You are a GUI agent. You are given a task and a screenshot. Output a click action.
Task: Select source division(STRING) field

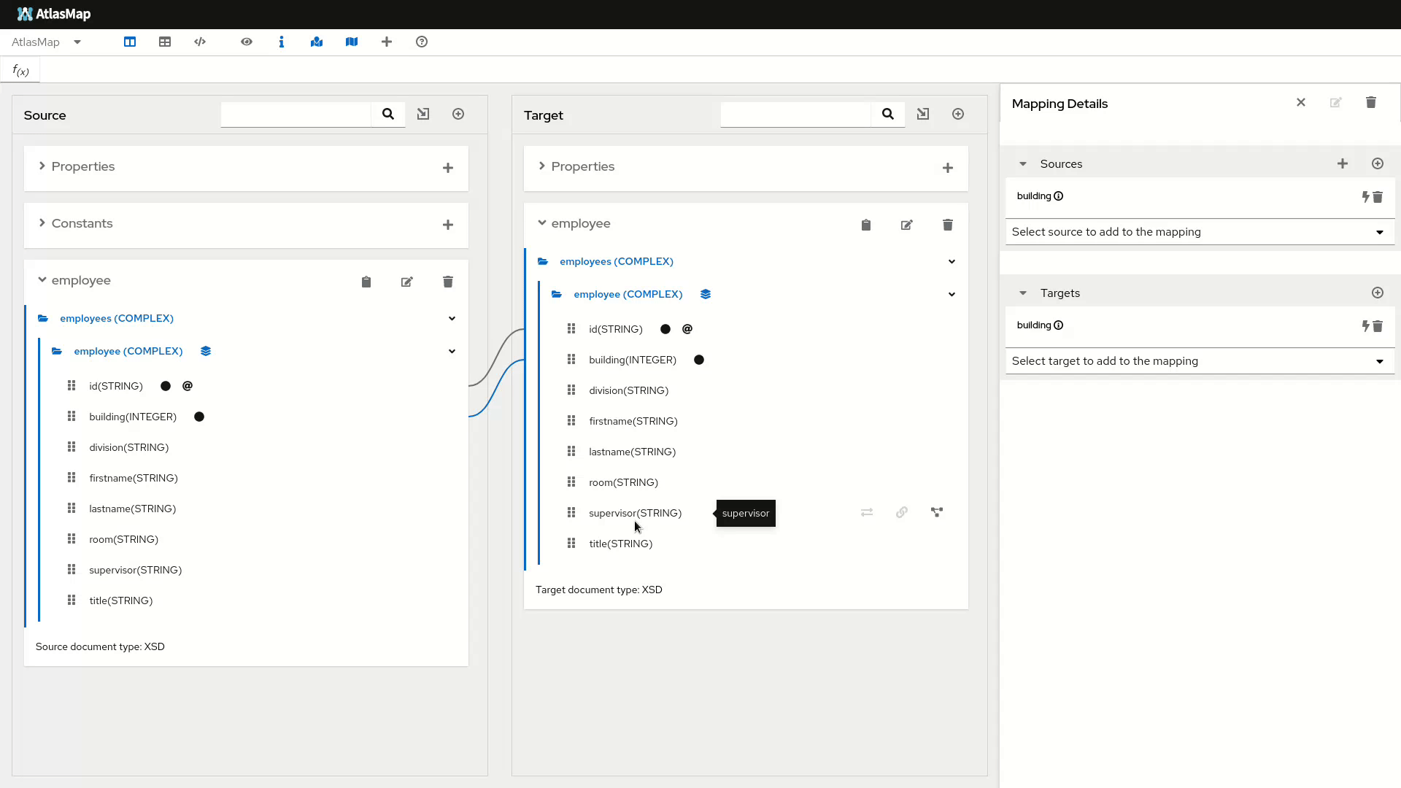[129, 447]
